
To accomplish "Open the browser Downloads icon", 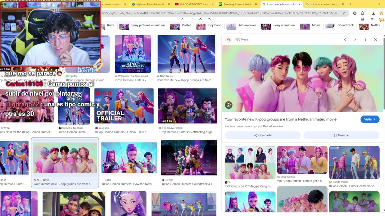I will pos(374,13).
